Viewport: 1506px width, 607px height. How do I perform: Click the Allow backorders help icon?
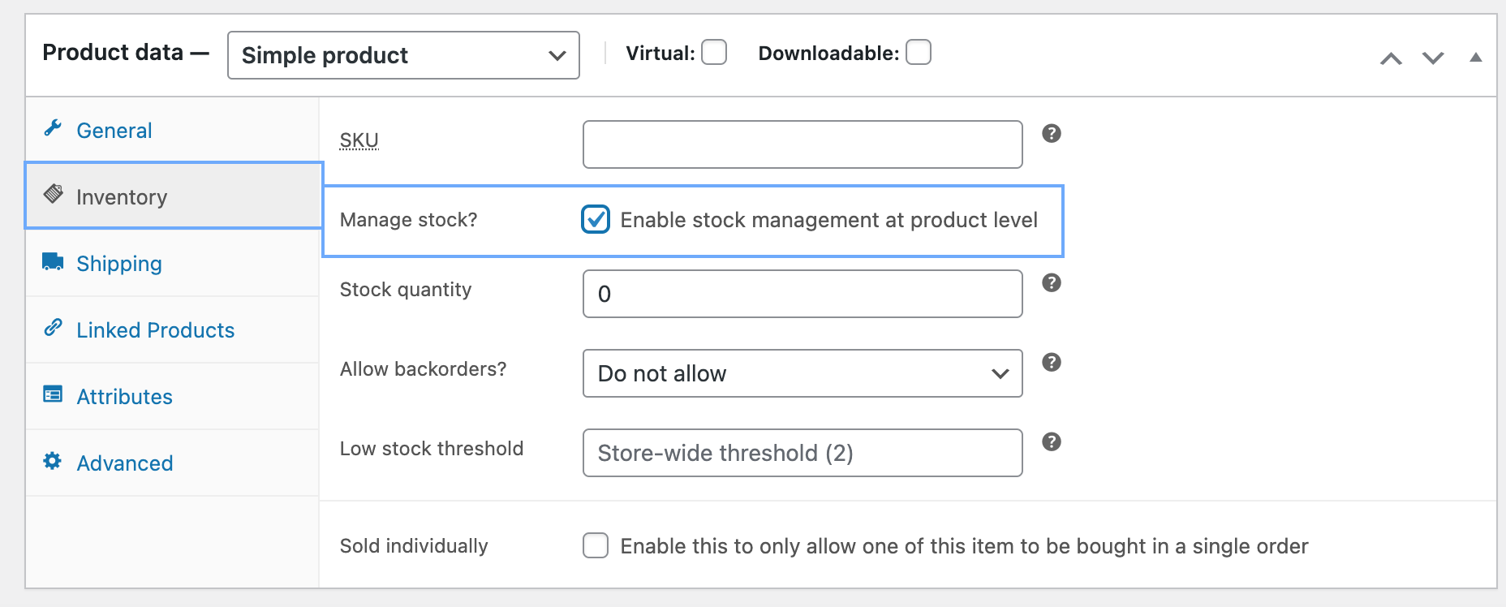point(1052,363)
